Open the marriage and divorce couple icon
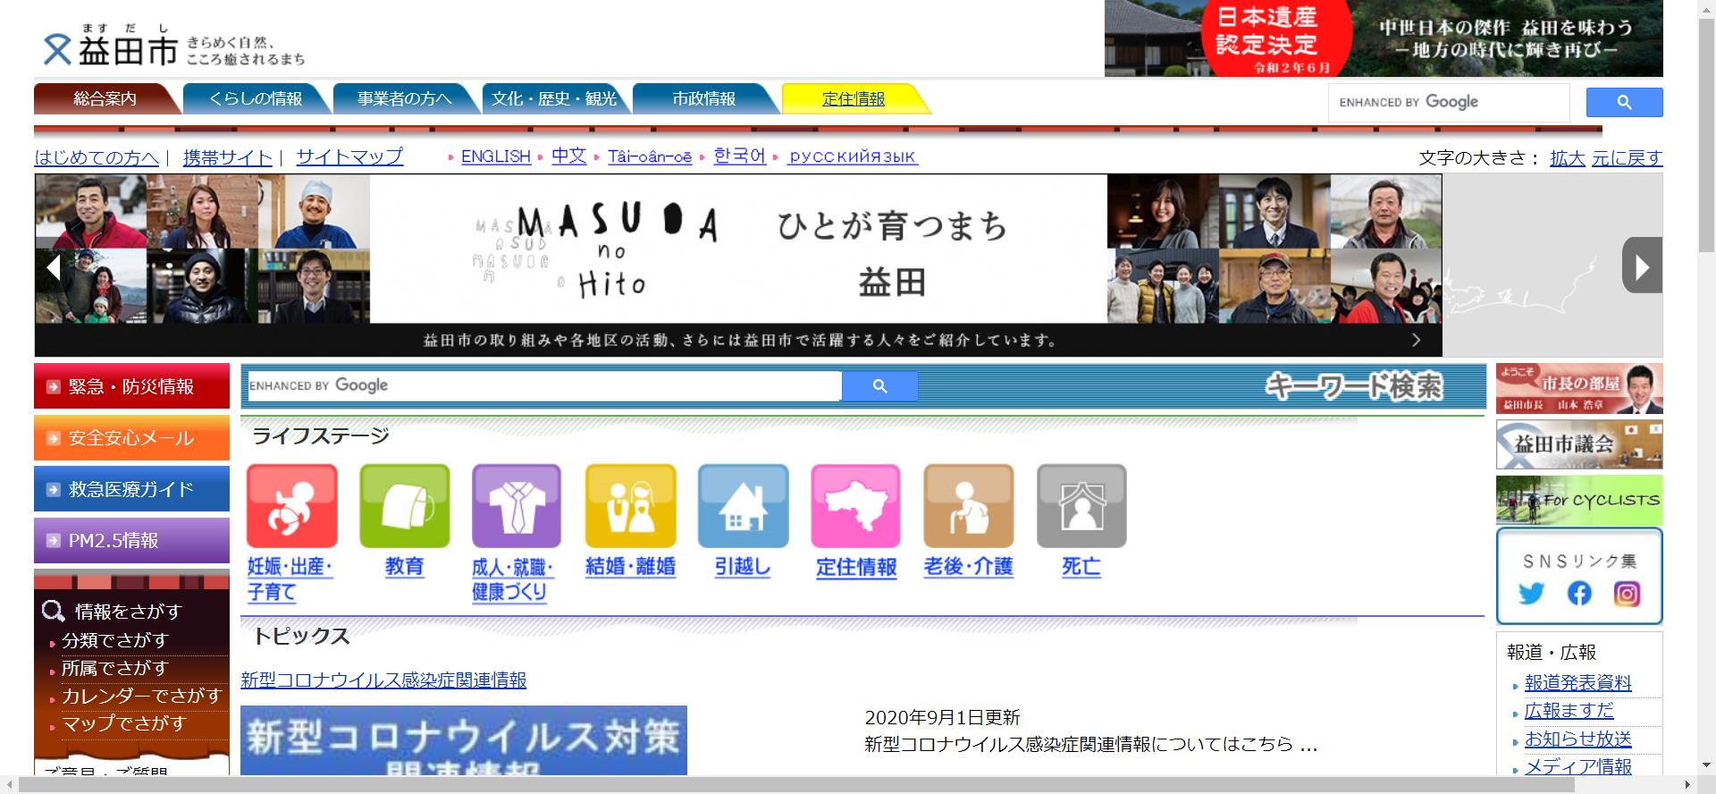Image resolution: width=1716 pixels, height=794 pixels. (x=630, y=506)
